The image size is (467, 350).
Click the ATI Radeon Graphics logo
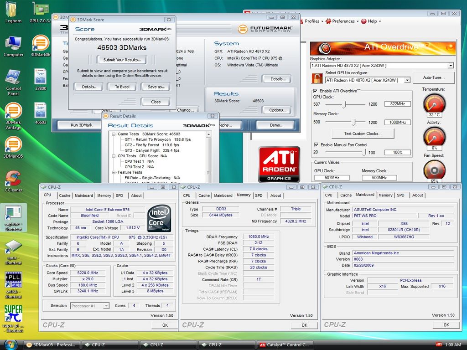[279, 164]
